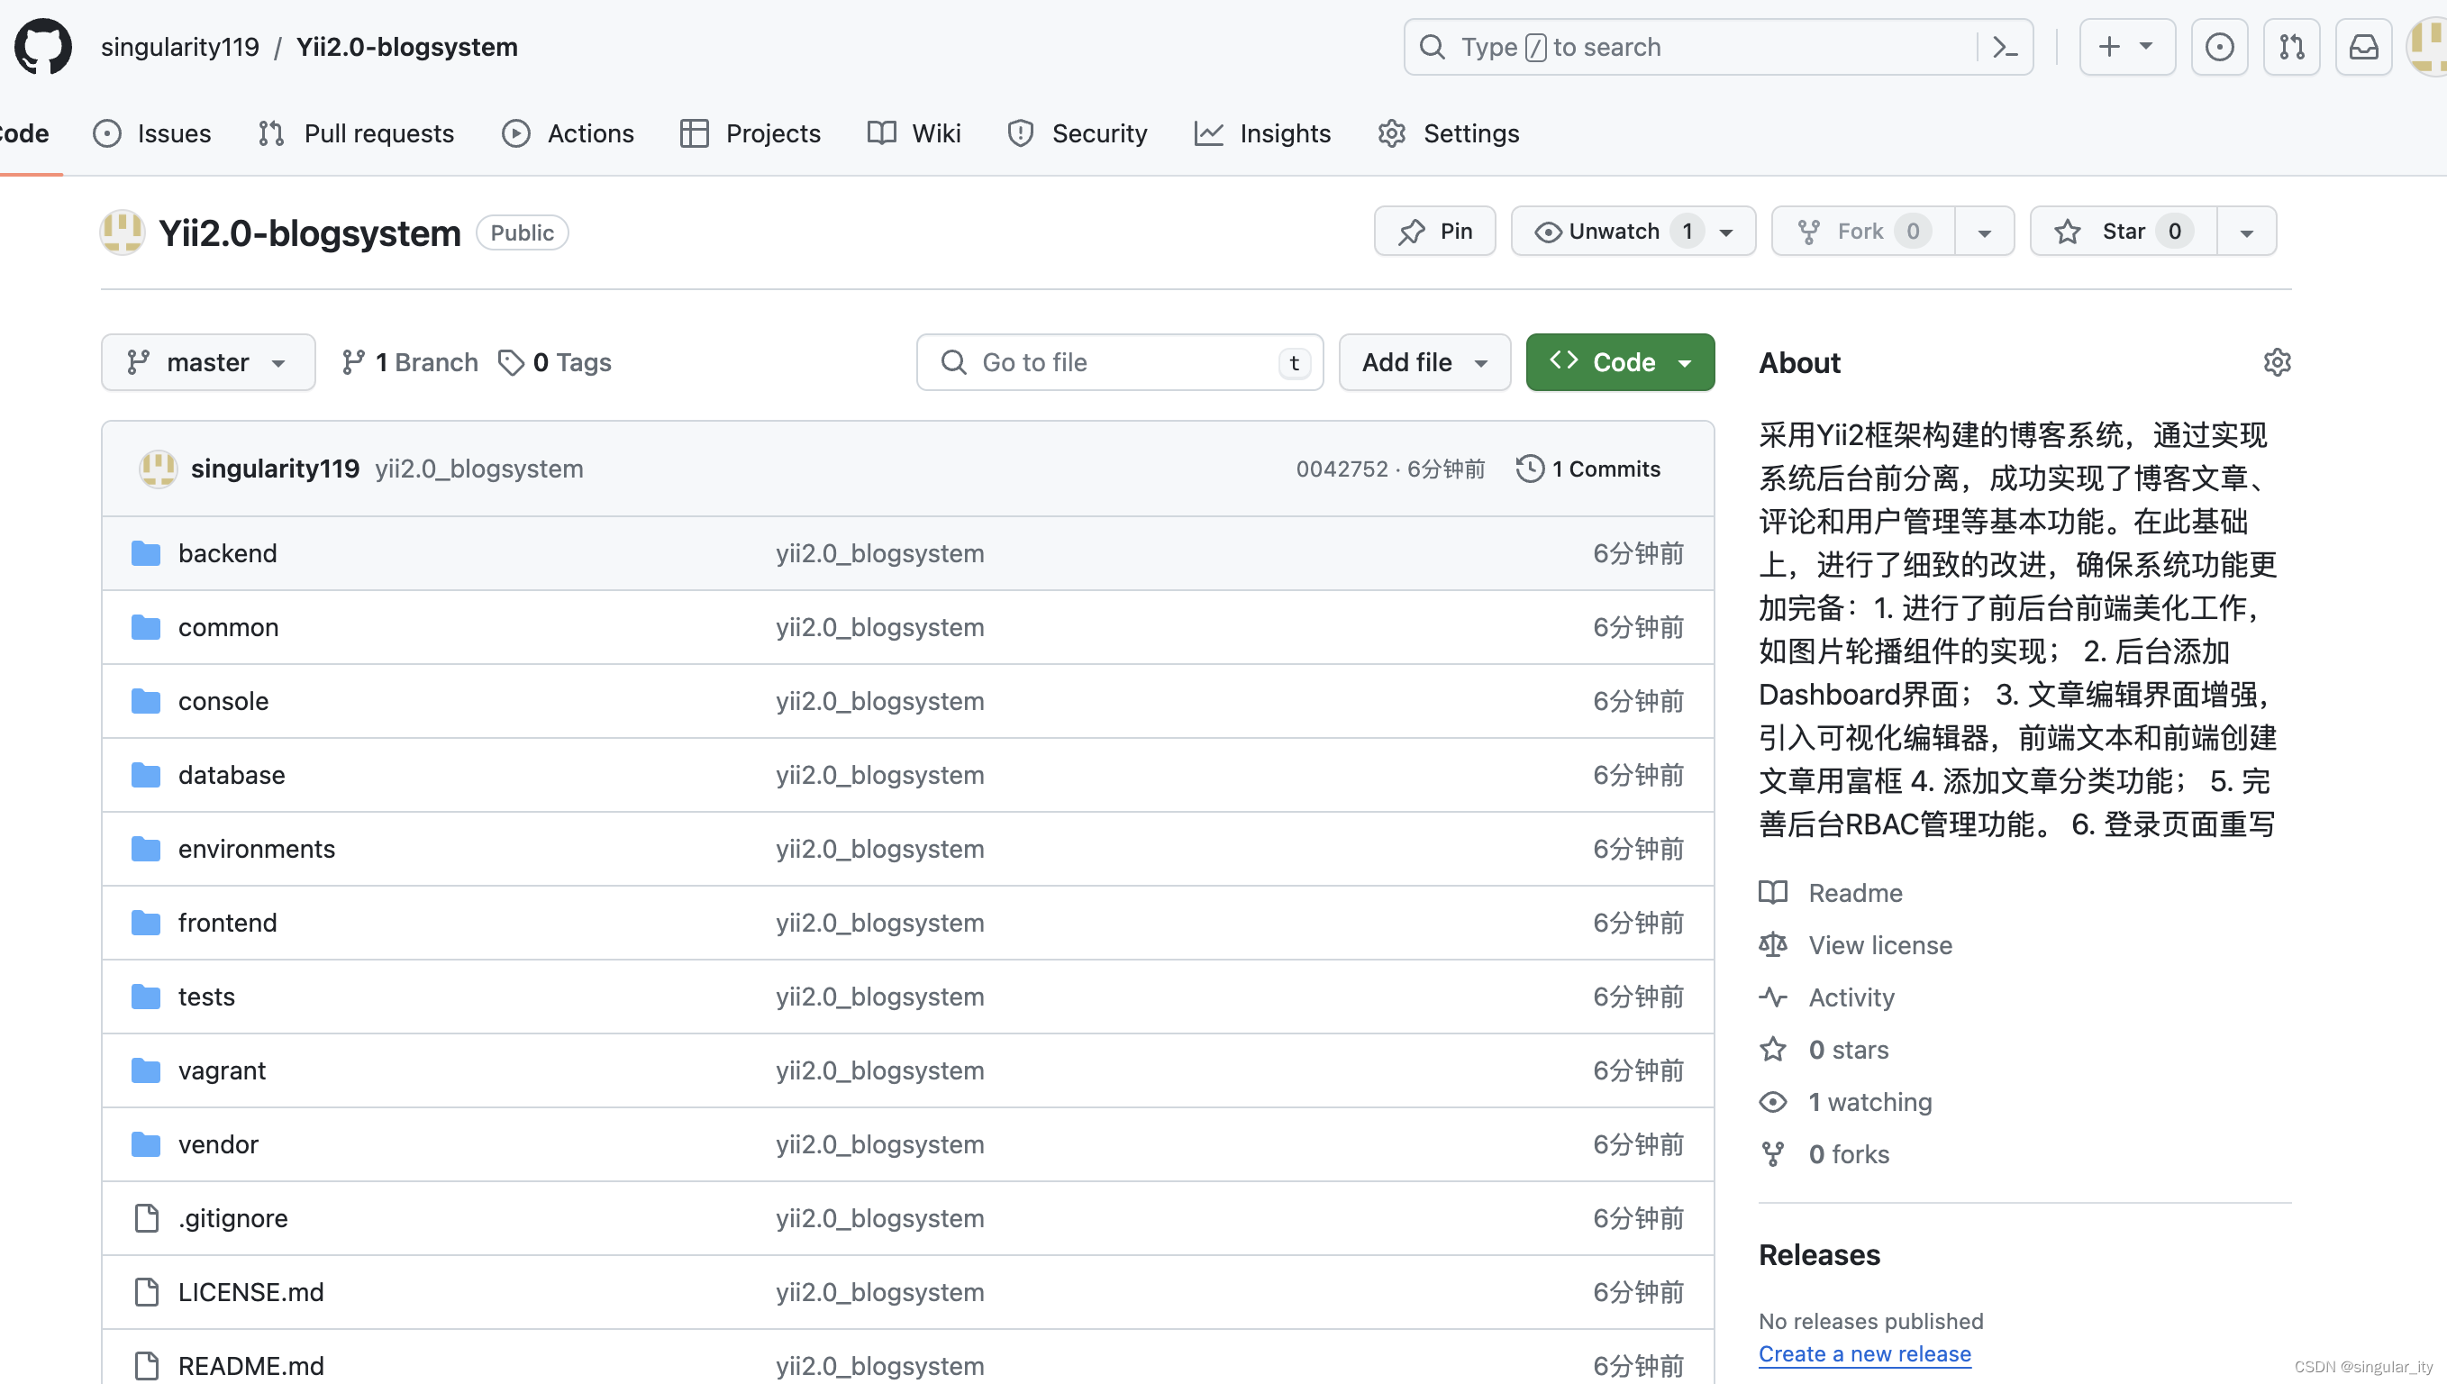View the 1 Commits history link
2447x1384 pixels.
click(1587, 469)
